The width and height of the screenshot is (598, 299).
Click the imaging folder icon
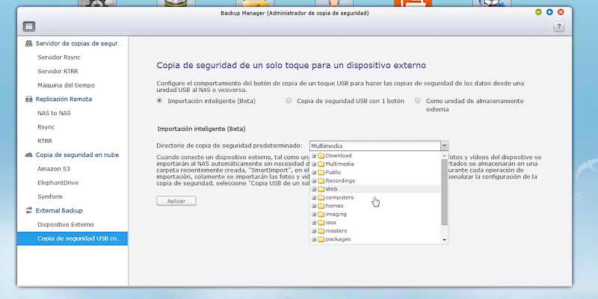click(x=321, y=215)
